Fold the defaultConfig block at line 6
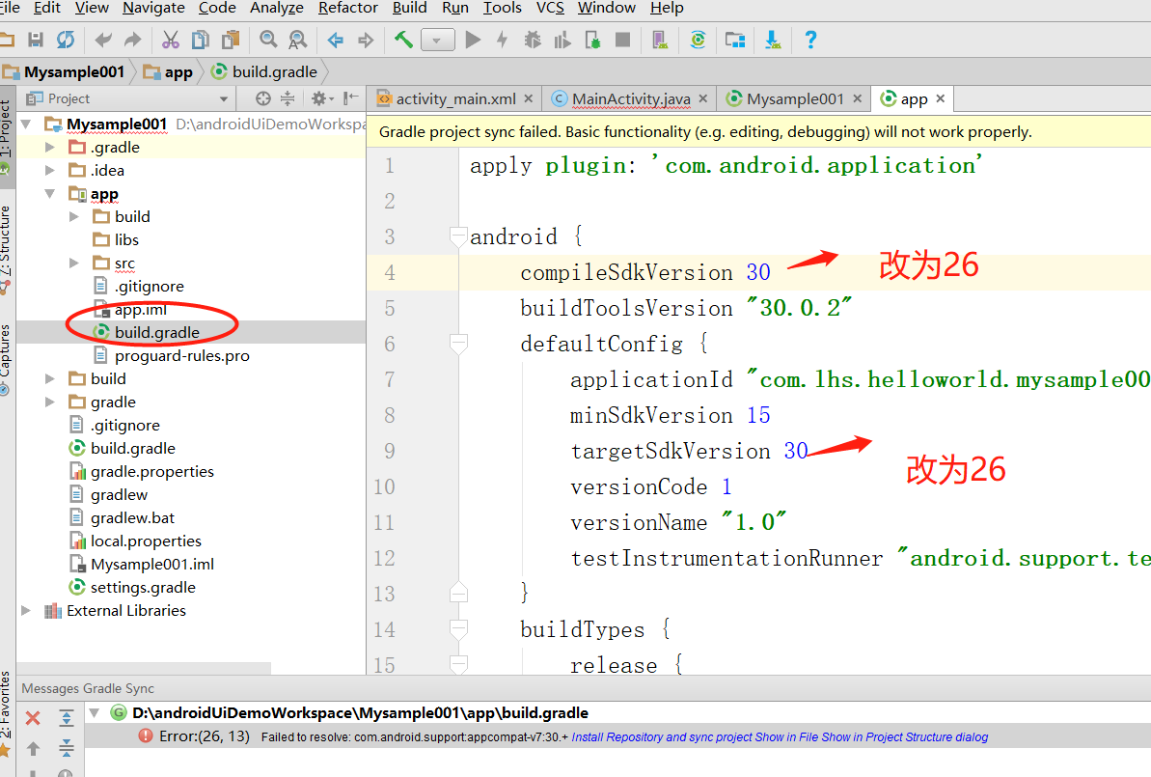This screenshot has width=1151, height=777. (459, 343)
